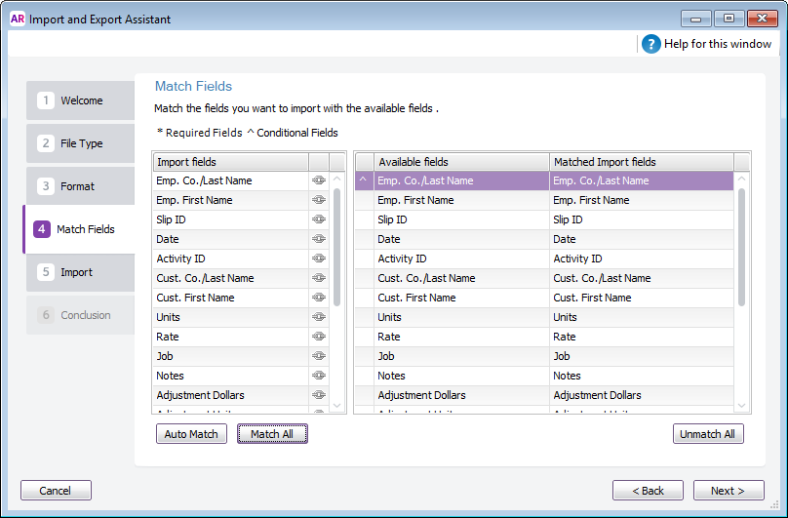
Task: Select Job in Available fields
Action: point(461,356)
